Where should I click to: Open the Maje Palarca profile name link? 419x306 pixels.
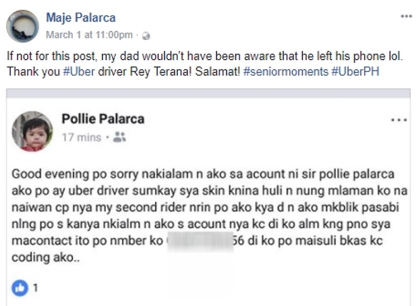point(81,18)
